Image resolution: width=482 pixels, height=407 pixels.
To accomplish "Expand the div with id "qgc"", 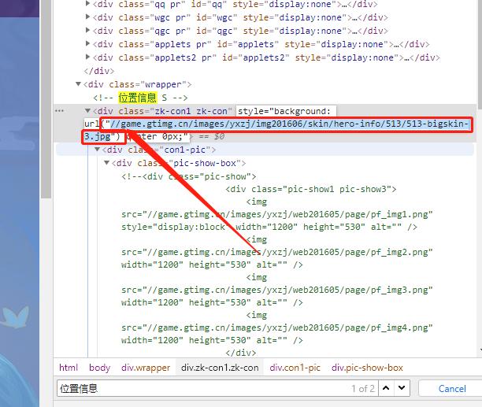I will [87, 30].
